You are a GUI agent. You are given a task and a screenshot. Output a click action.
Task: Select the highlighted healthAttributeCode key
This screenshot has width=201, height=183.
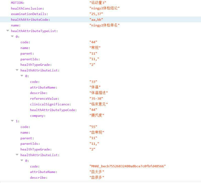pyautogui.click(x=30, y=20)
